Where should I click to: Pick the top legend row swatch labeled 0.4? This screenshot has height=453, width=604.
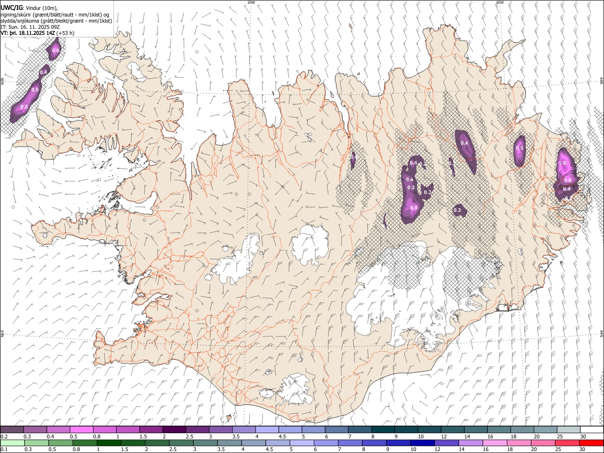tap(59, 430)
